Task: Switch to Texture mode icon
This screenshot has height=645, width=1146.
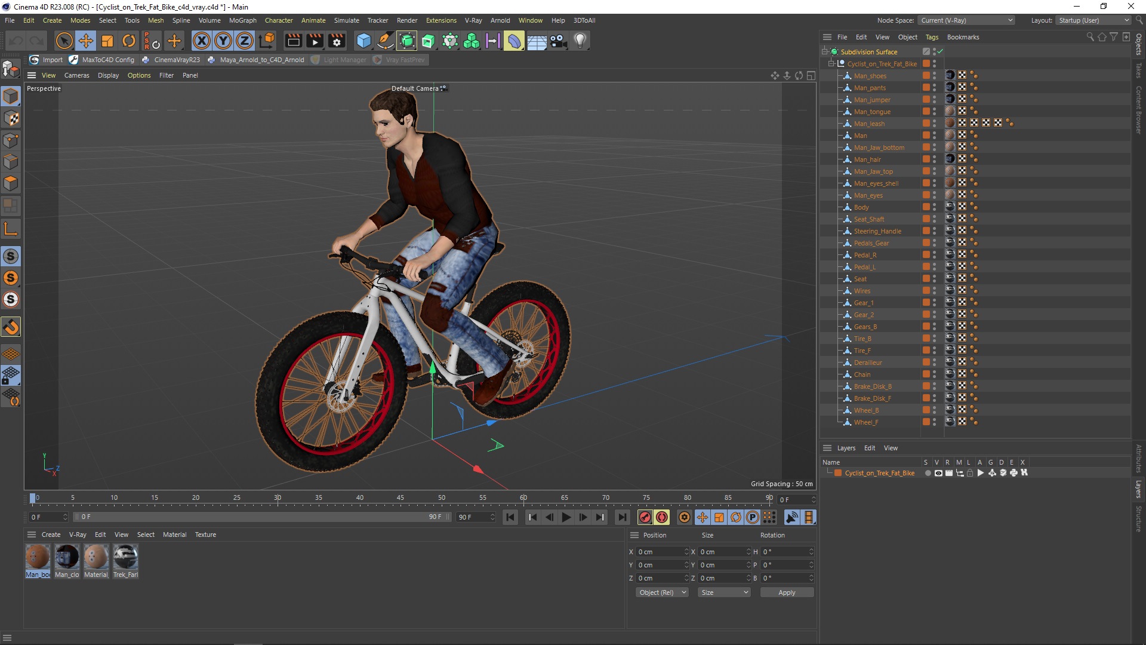Action: pos(11,118)
